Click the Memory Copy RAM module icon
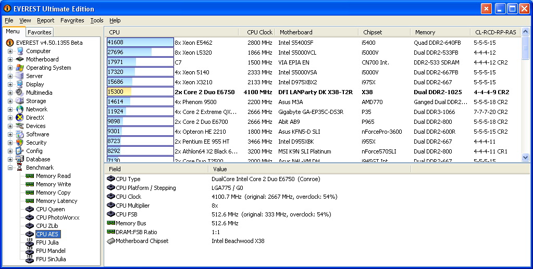The width and height of the screenshot is (533, 269). tap(30, 193)
